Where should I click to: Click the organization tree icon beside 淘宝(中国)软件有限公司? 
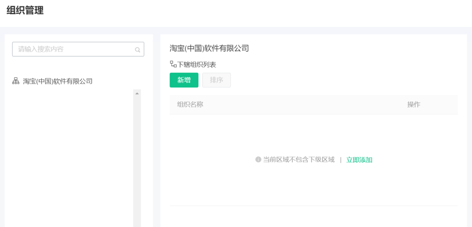pyautogui.click(x=15, y=81)
